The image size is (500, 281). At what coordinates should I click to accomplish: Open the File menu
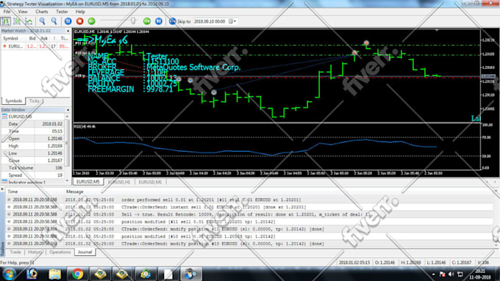7,12
